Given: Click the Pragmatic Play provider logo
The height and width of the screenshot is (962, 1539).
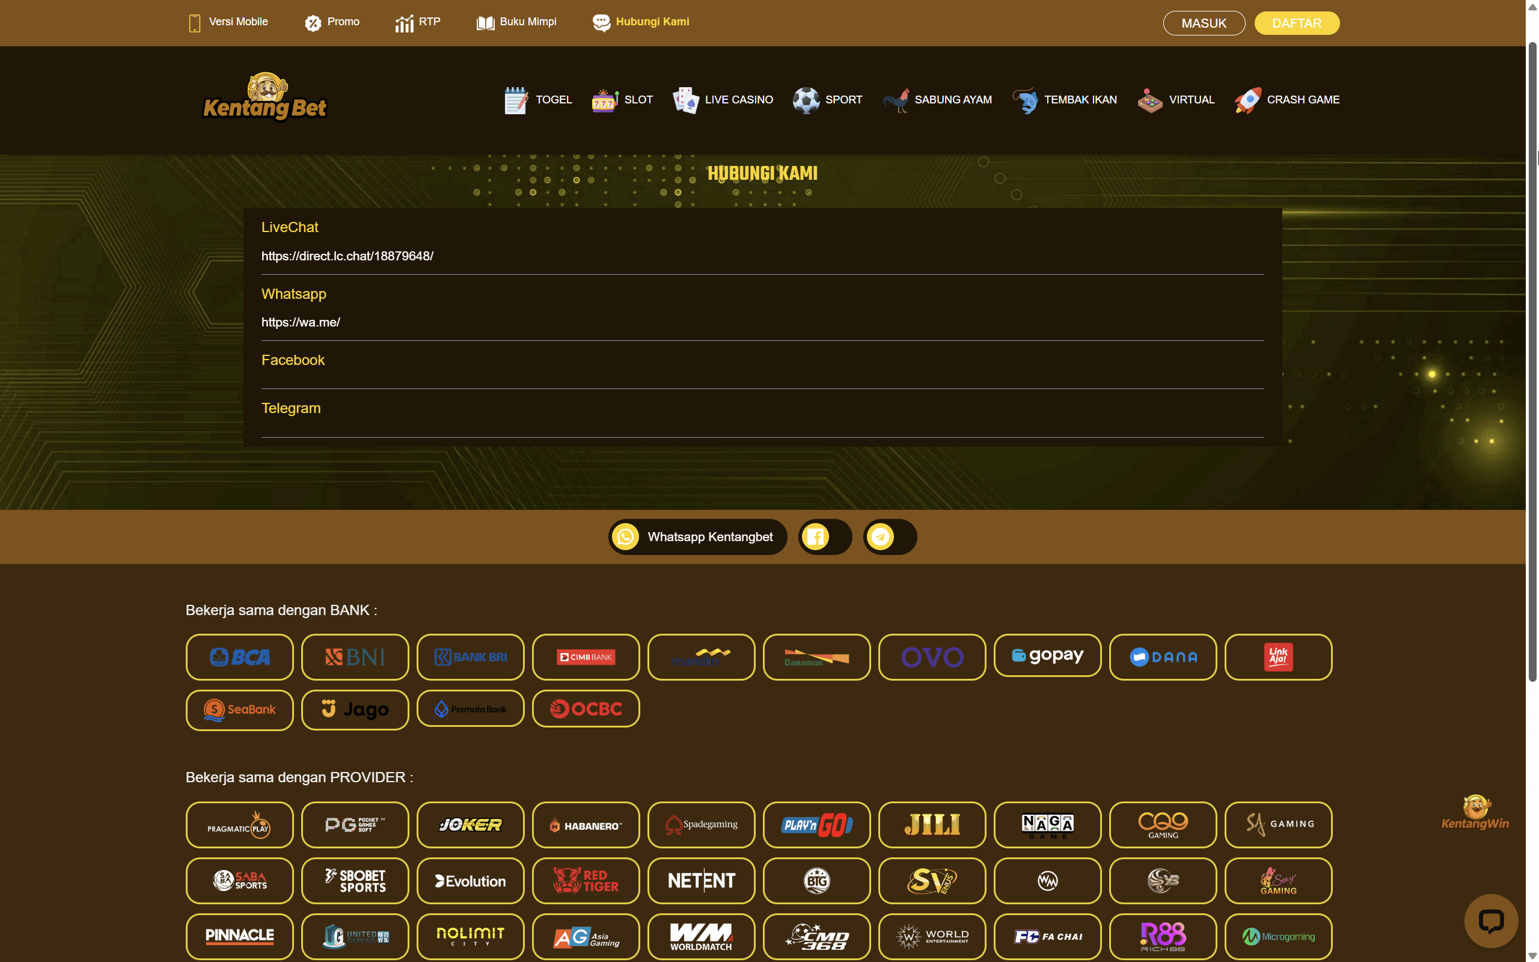Looking at the screenshot, I should (x=240, y=825).
